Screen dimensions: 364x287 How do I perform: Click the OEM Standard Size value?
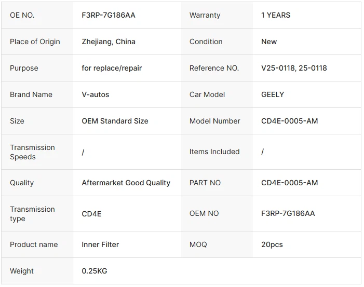pyautogui.click(x=115, y=121)
